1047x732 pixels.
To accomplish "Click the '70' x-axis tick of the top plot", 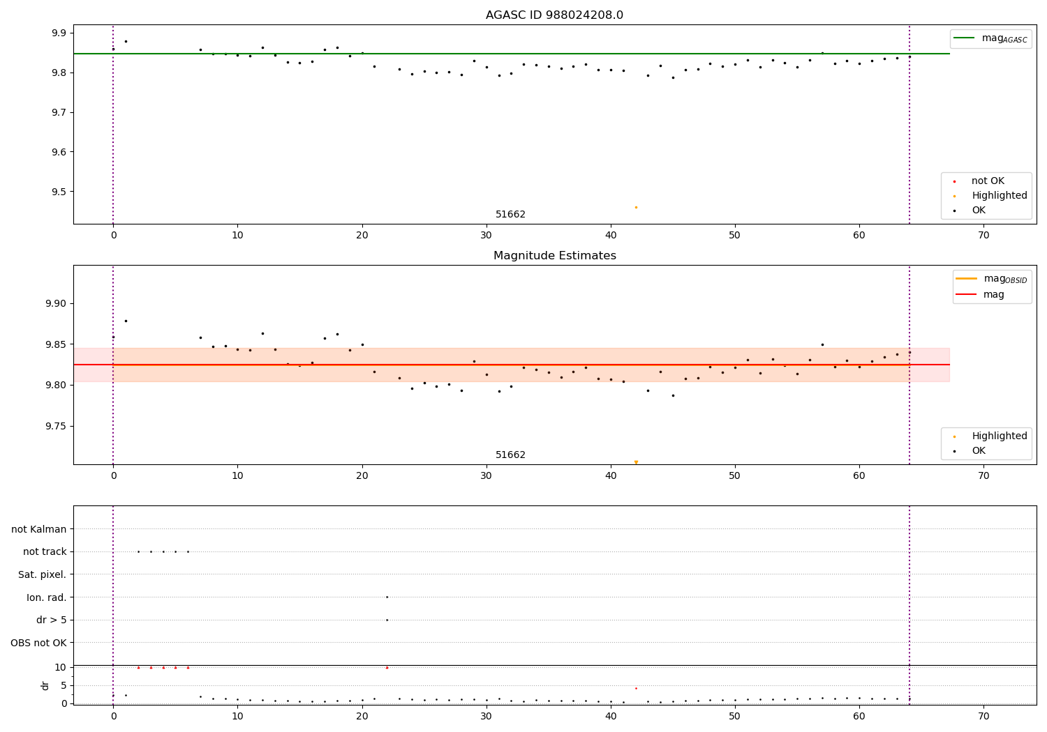I will [983, 236].
